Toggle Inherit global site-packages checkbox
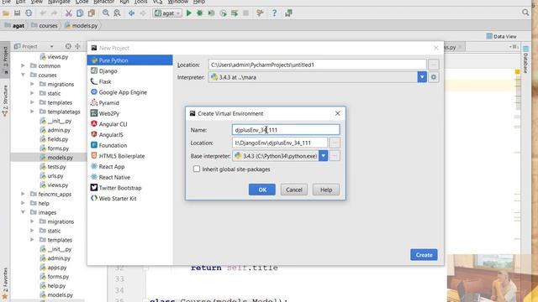This screenshot has height=302, width=538. point(196,169)
